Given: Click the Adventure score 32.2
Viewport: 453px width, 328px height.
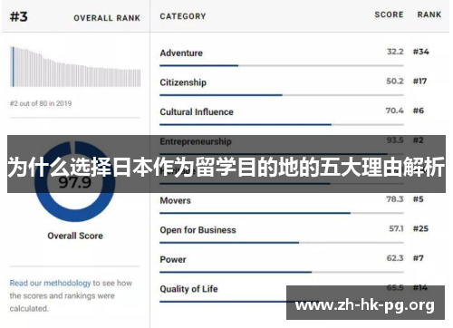Looking at the screenshot, I should [395, 52].
